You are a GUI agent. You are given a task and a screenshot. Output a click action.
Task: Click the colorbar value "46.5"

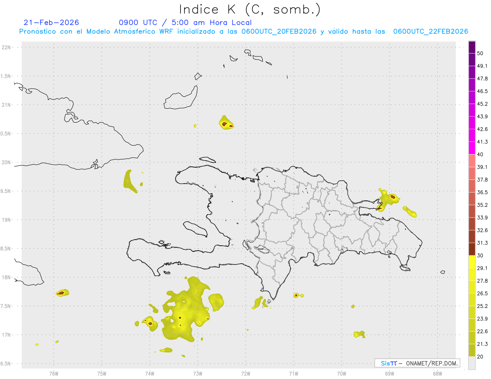point(482,91)
